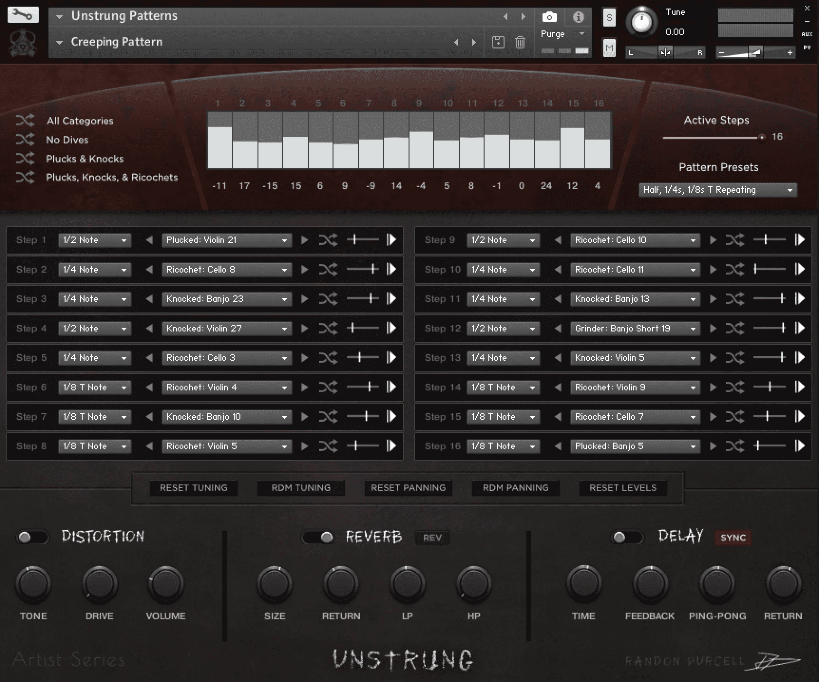The height and width of the screenshot is (682, 819).
Task: Randomize the sample for Step 16
Action: click(735, 446)
